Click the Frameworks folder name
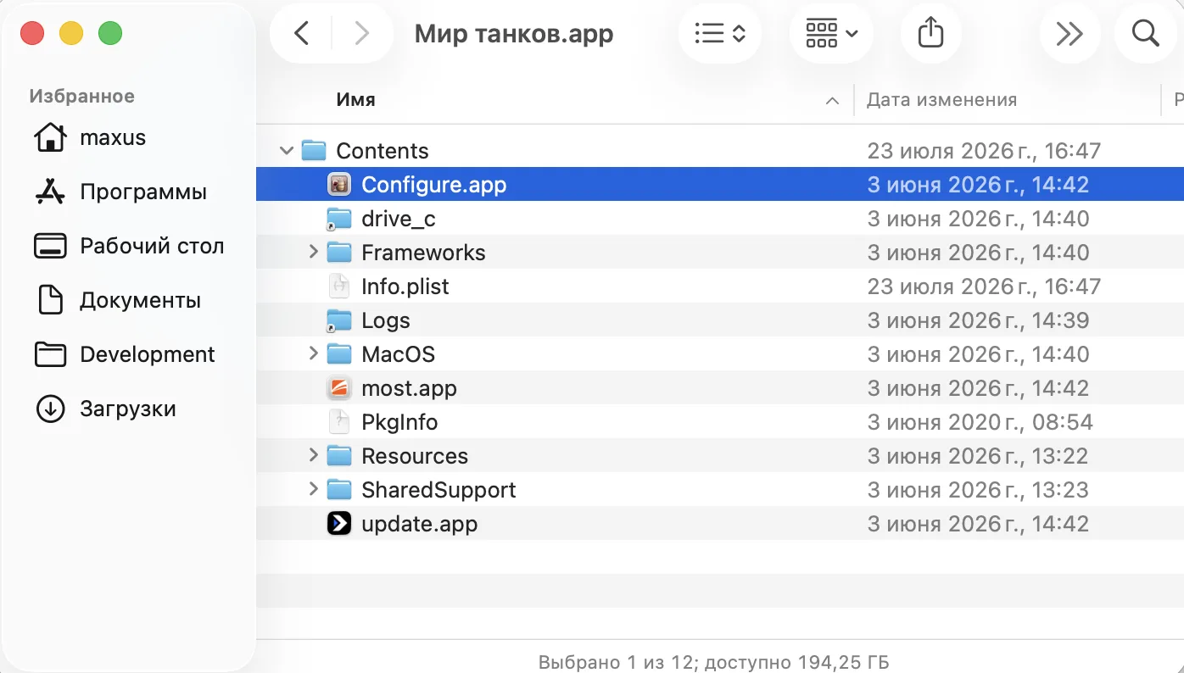This screenshot has height=673, width=1184. 423,253
